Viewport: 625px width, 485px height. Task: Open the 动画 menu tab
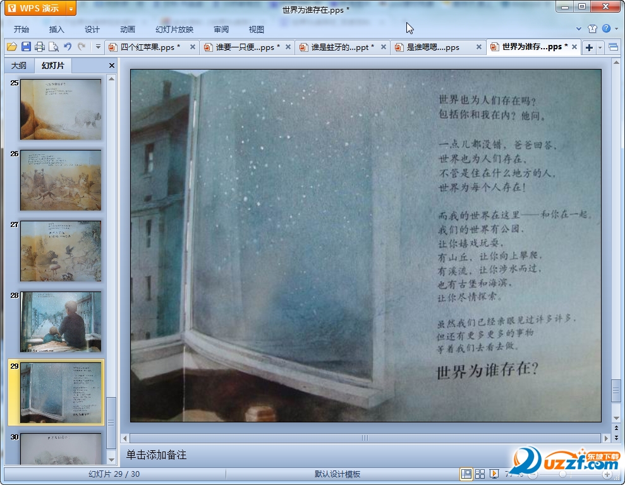tap(128, 29)
